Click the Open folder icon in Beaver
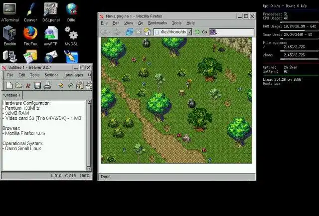The image size is (319, 216). (x=18, y=85)
